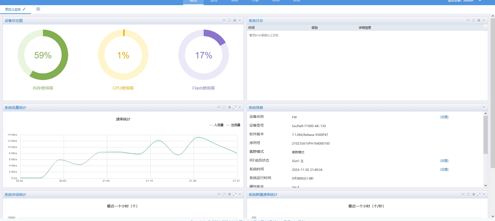
Task: Open list menu icon in 系统日志 panel
Action: pos(468,21)
